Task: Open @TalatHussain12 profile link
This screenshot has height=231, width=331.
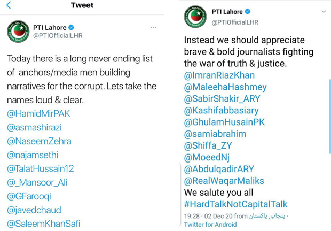Action: [x=41, y=168]
